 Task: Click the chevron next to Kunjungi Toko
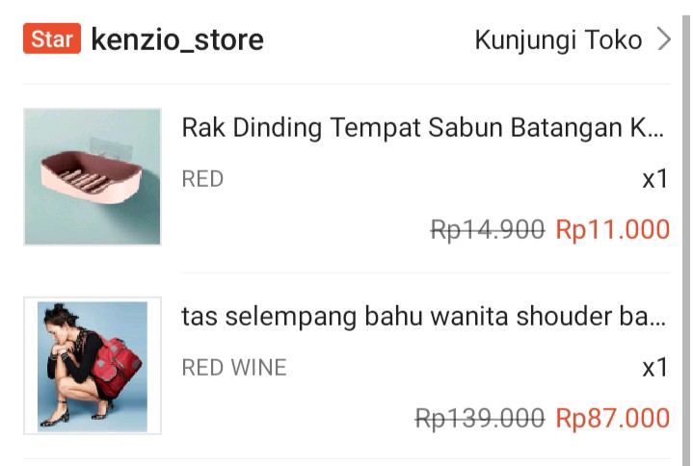pyautogui.click(x=664, y=39)
